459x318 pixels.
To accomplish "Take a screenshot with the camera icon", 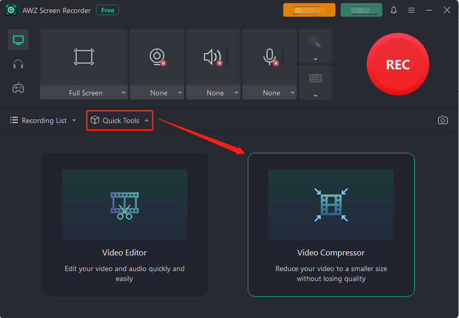I will 443,120.
